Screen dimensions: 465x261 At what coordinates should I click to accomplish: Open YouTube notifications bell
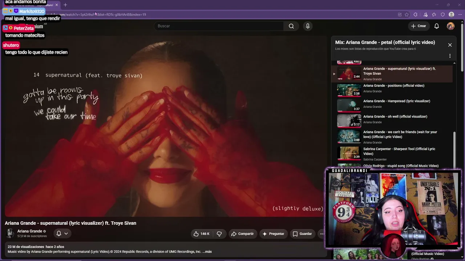[x=437, y=26]
